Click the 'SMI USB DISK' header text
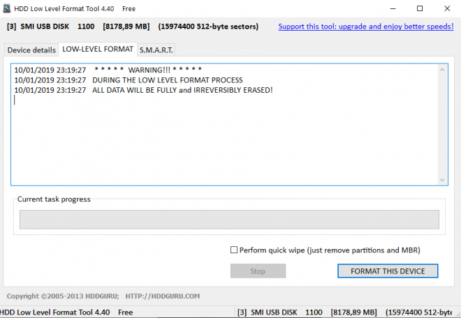461x318 pixels. tap(45, 26)
